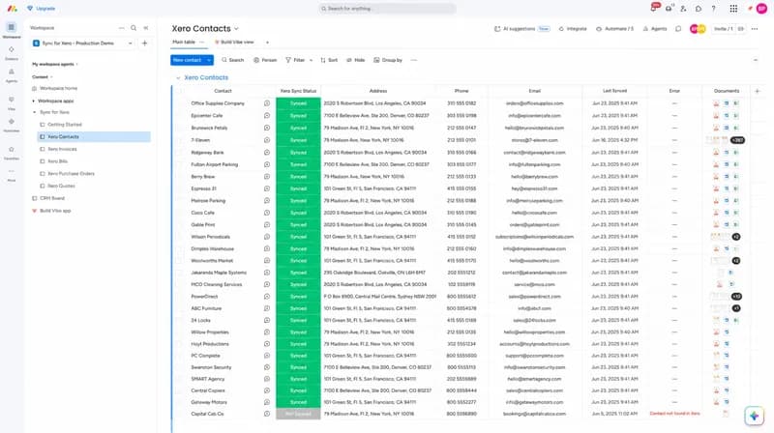The height and width of the screenshot is (433, 774).
Task: Open Xero Contacts board title dropdown
Action: (x=236, y=29)
